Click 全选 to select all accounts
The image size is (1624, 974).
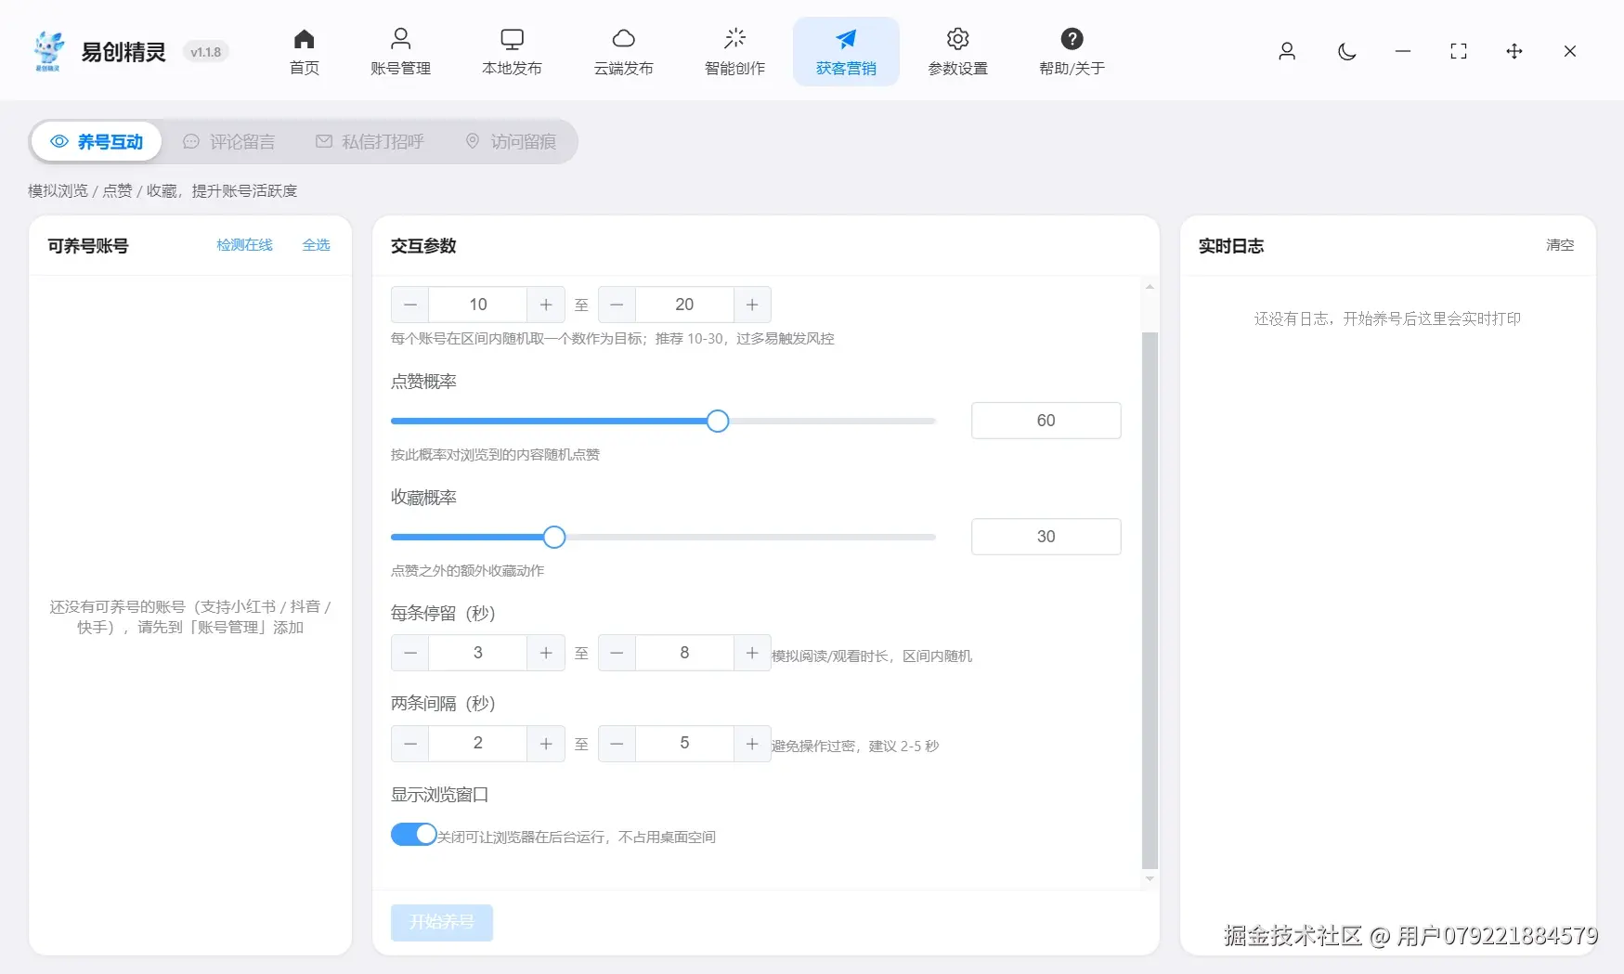coord(316,245)
